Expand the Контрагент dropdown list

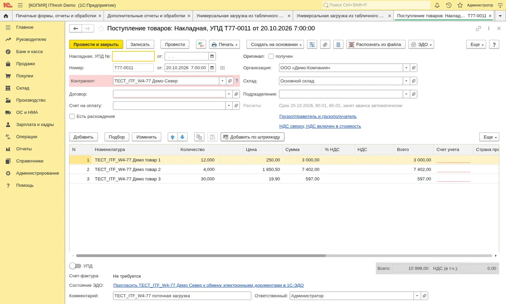[223, 81]
